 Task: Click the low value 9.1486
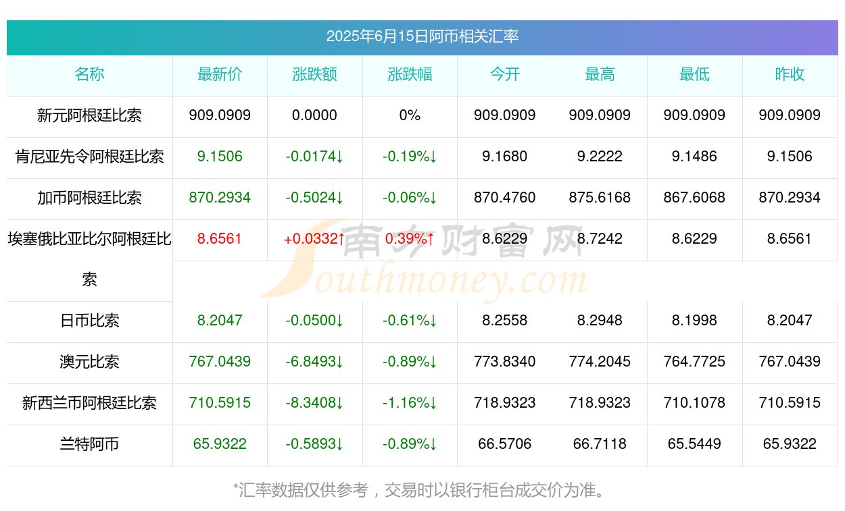[x=695, y=157]
